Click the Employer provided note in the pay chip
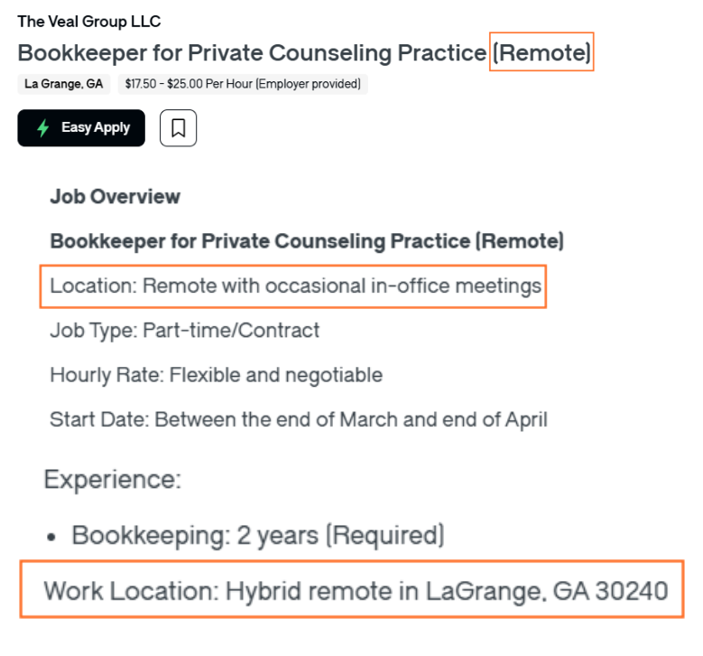703x656 pixels. click(x=309, y=84)
